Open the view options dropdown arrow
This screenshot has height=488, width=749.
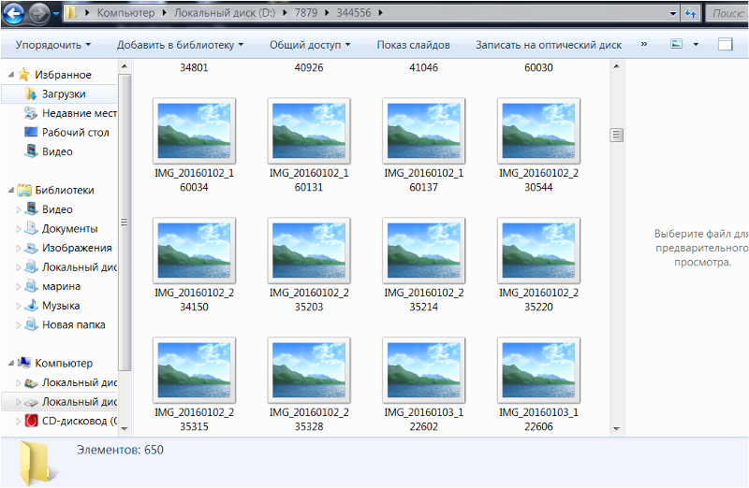tap(696, 44)
